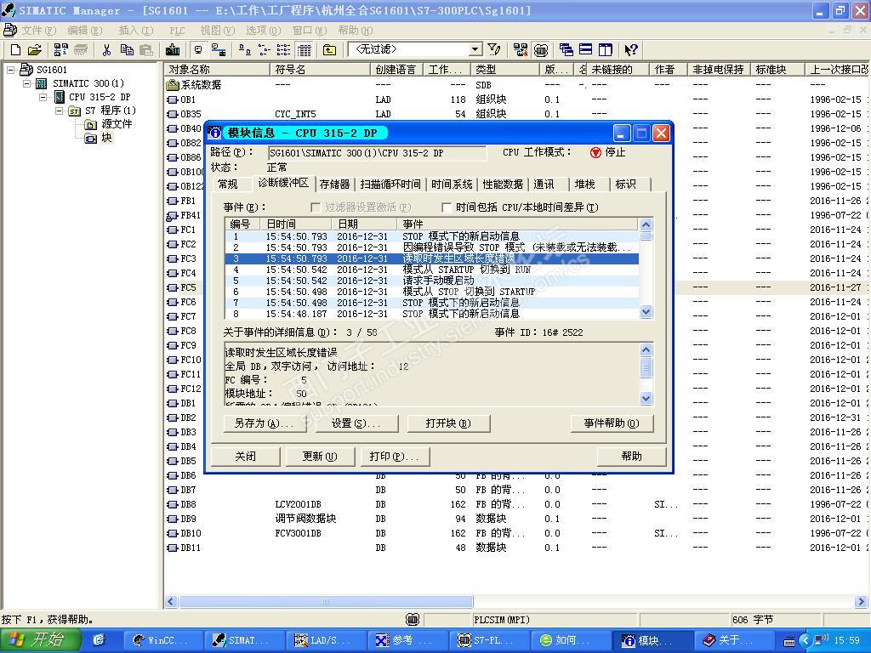This screenshot has height=653, width=871.
Task: Switch to the 时间系统 tab
Action: (452, 185)
